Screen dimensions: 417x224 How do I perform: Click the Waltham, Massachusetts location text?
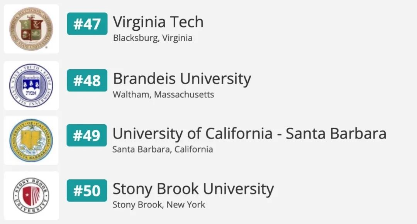(x=163, y=95)
